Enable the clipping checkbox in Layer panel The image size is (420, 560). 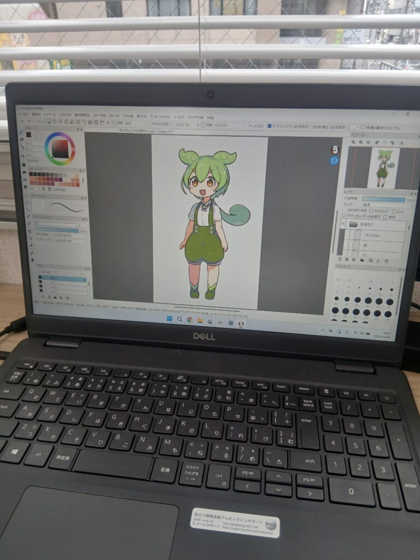coord(371,211)
